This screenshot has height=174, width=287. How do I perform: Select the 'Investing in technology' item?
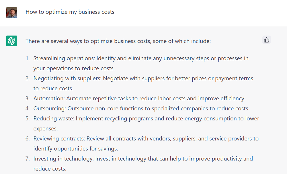143,159
